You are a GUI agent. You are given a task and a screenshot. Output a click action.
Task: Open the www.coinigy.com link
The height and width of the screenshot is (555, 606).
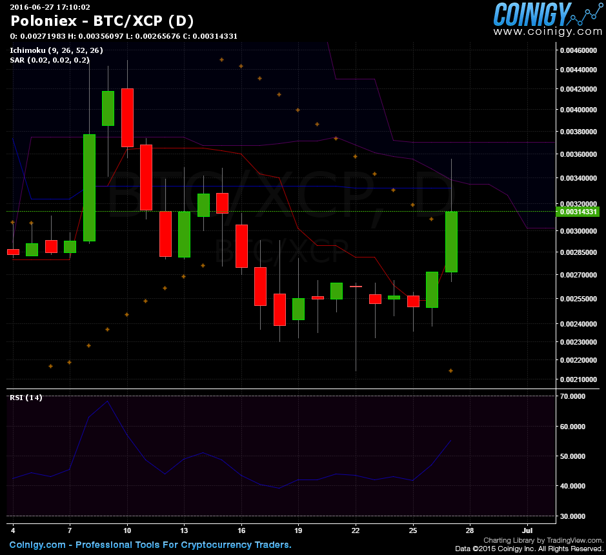point(548,32)
